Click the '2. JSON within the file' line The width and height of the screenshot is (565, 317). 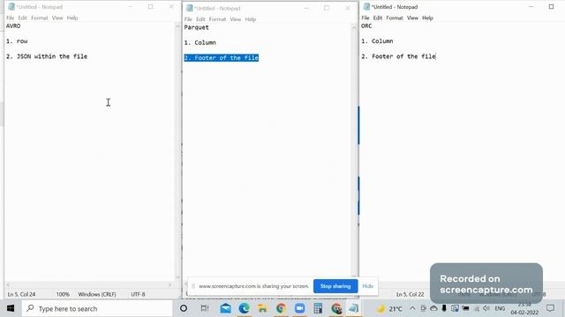coord(47,56)
